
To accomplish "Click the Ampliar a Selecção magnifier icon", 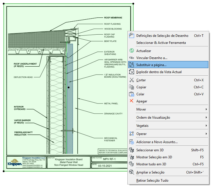I will click(132, 172).
